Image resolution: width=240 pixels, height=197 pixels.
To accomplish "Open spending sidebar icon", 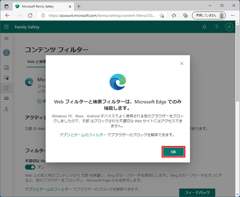I will [7, 98].
